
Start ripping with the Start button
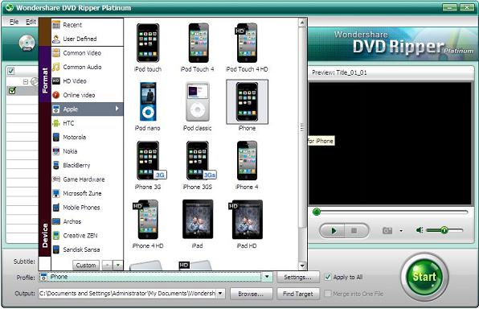424,277
